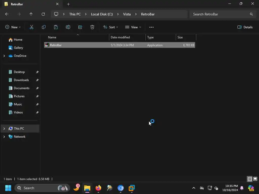Click Local Disk (C:) breadcrumb
Screen dimensions: 259x194
[102, 14]
